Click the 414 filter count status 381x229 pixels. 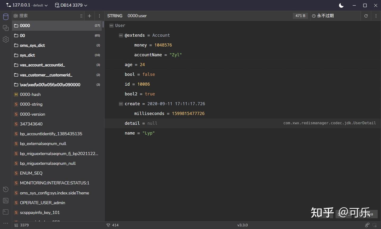(x=112, y=225)
